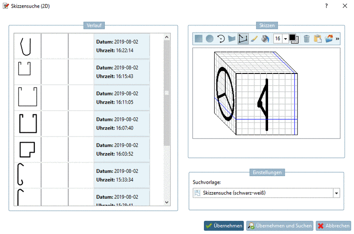Click scroll up arrow in Verlauf list
Image resolution: width=354 pixels, height=234 pixels.
[x=167, y=37]
